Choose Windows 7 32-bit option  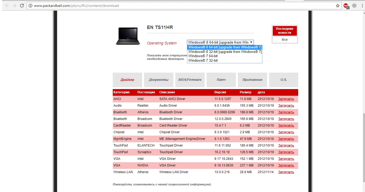click(x=225, y=60)
